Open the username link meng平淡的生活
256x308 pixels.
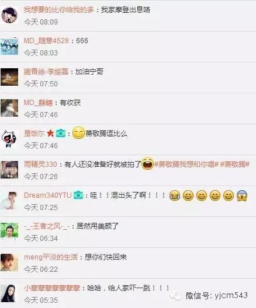pyautogui.click(x=51, y=257)
